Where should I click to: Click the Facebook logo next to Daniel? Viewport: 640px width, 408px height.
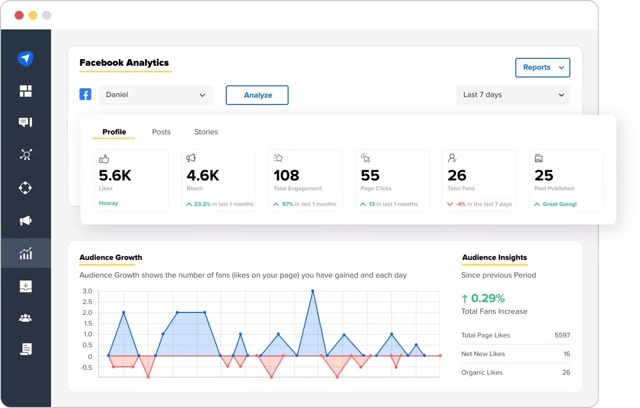85,94
